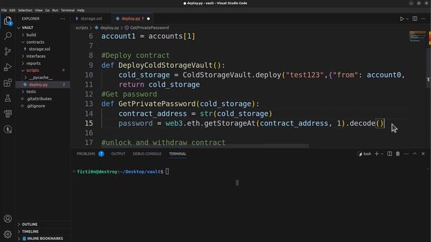Open editor More Actions ellipsis
Image resolution: width=431 pixels, height=242 pixels.
pyautogui.click(x=423, y=19)
